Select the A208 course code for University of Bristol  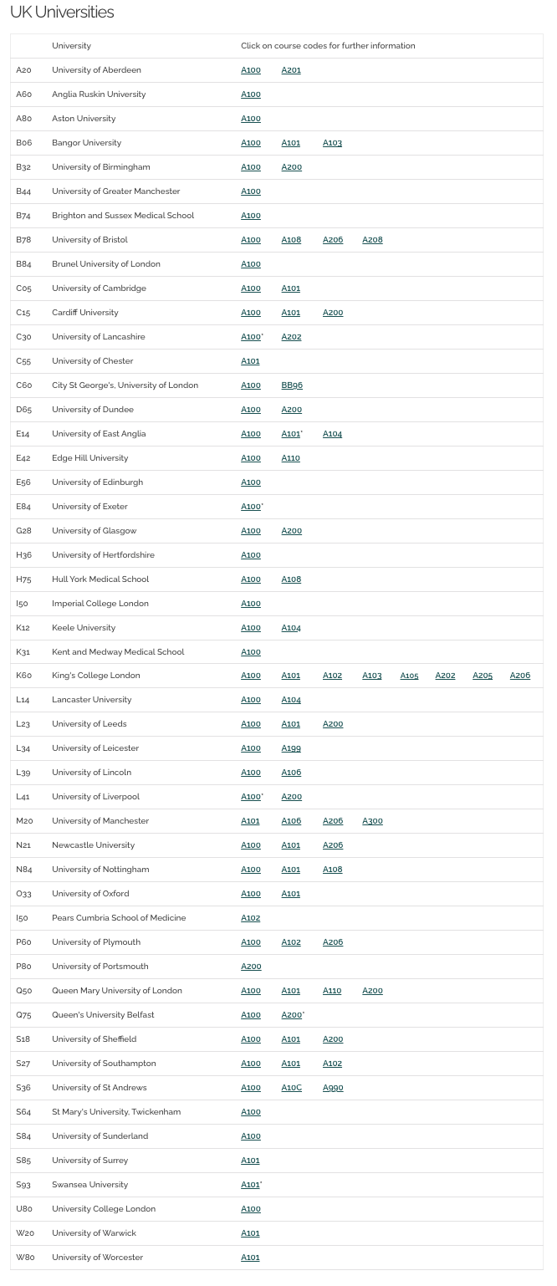[372, 240]
